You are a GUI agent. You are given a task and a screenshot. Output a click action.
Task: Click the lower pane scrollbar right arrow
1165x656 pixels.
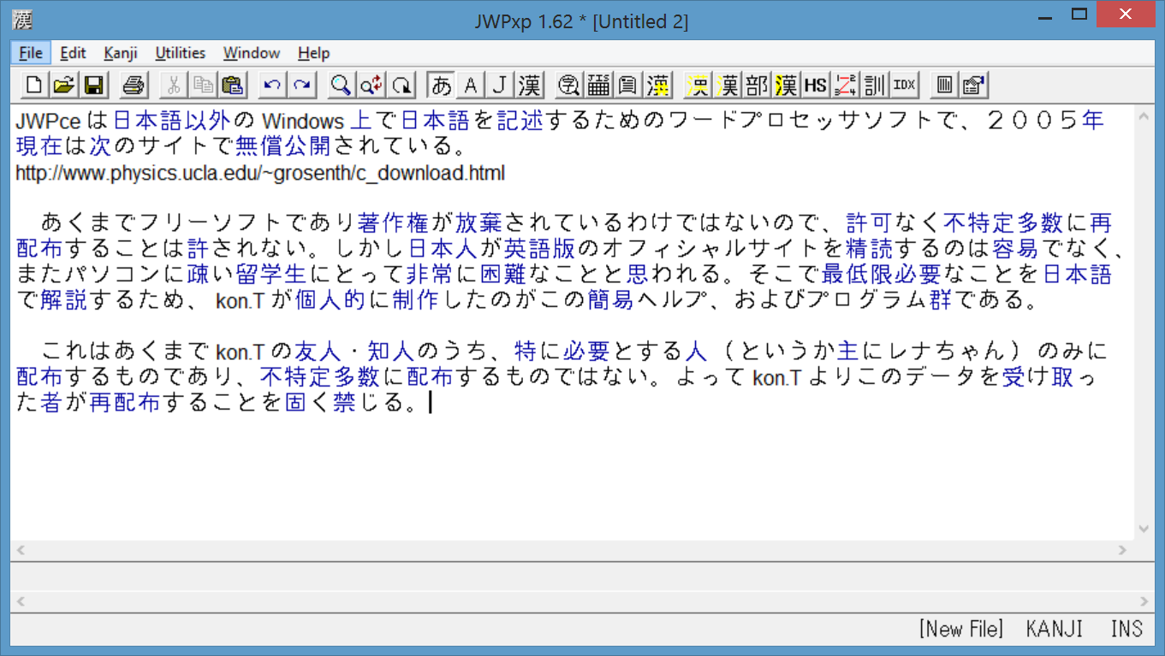1144,602
